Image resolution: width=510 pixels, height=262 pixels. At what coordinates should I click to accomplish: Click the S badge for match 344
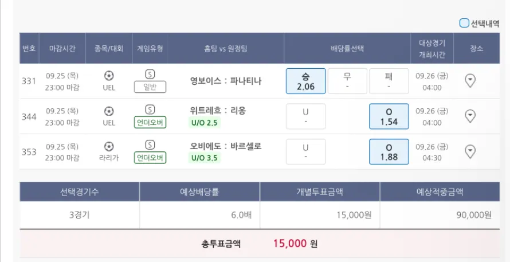point(150,110)
